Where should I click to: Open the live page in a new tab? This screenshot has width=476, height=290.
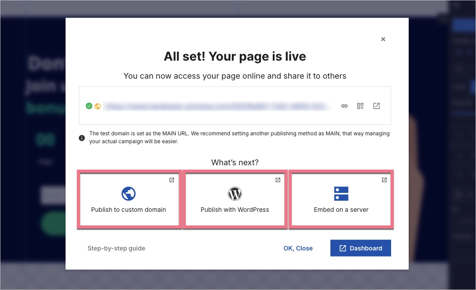(x=377, y=105)
